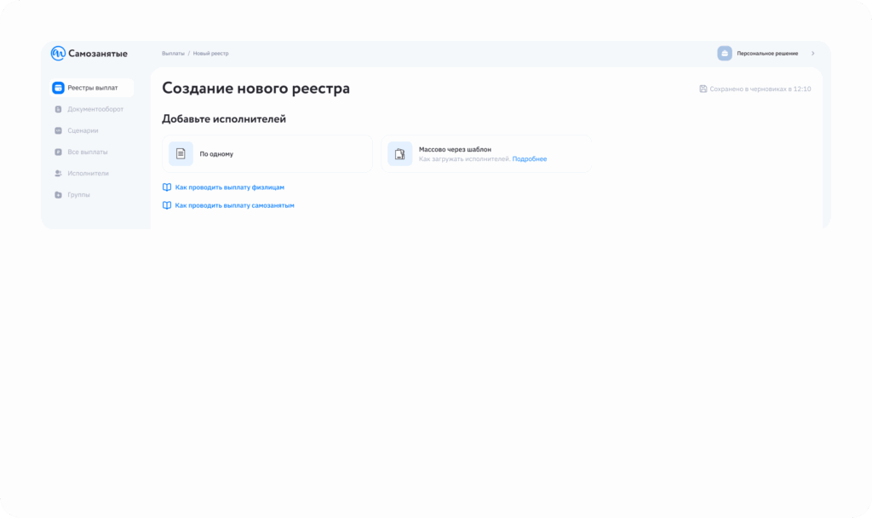This screenshot has height=518, width=872.
Task: Open Все выплаты in the sidebar
Action: 88,152
